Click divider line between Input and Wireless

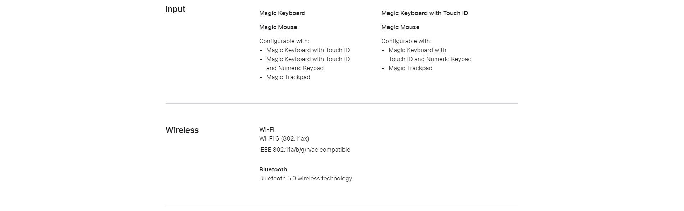click(342, 103)
